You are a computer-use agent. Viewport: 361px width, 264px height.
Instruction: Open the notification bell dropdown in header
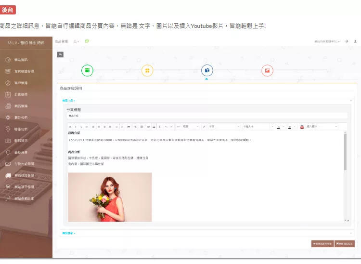pyautogui.click(x=76, y=41)
